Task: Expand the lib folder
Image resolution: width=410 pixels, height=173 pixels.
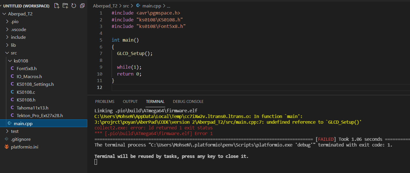Action: pyautogui.click(x=13, y=45)
